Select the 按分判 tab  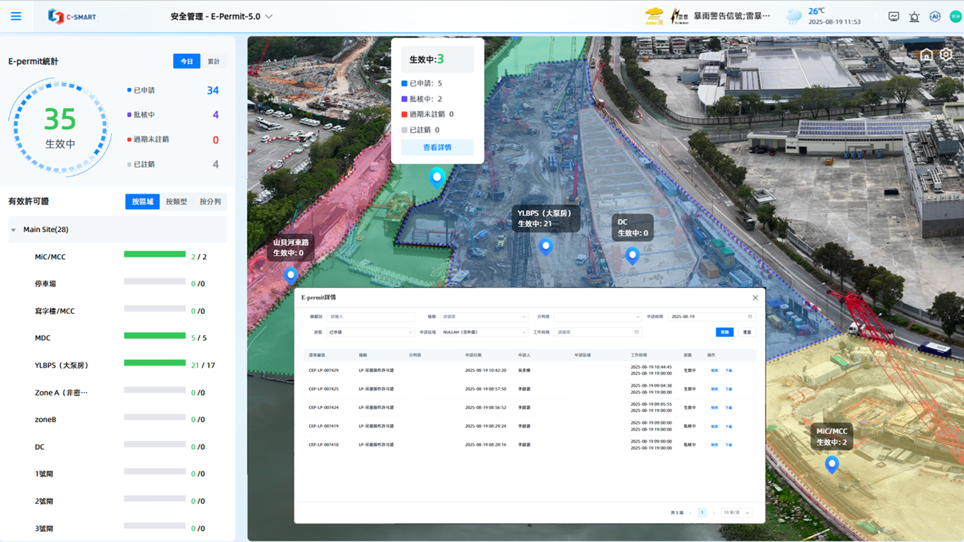point(210,202)
